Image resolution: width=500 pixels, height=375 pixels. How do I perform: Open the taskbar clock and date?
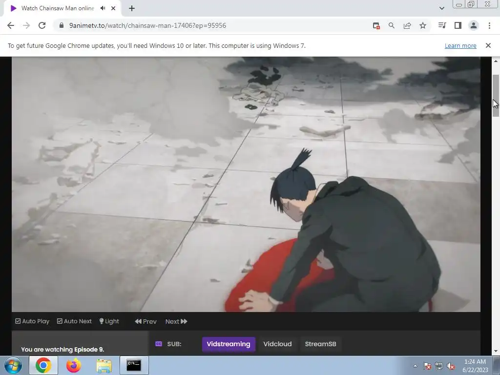(475, 366)
